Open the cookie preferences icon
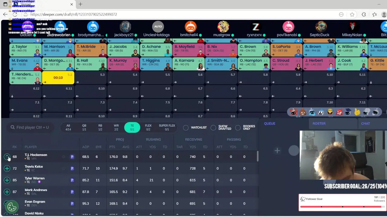The height and width of the screenshot is (217, 387). [x=12, y=207]
